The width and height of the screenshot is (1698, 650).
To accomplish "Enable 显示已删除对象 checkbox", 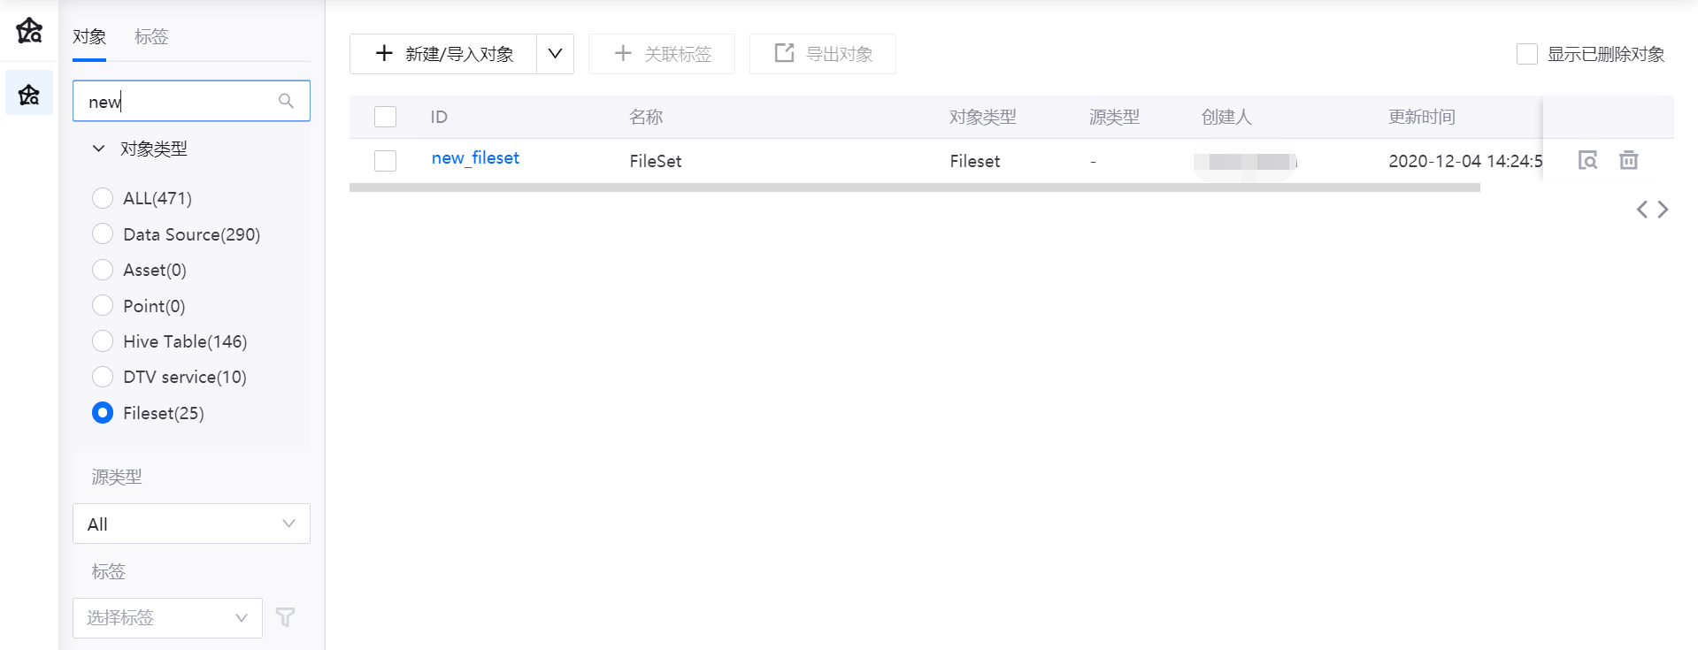I will tap(1526, 54).
